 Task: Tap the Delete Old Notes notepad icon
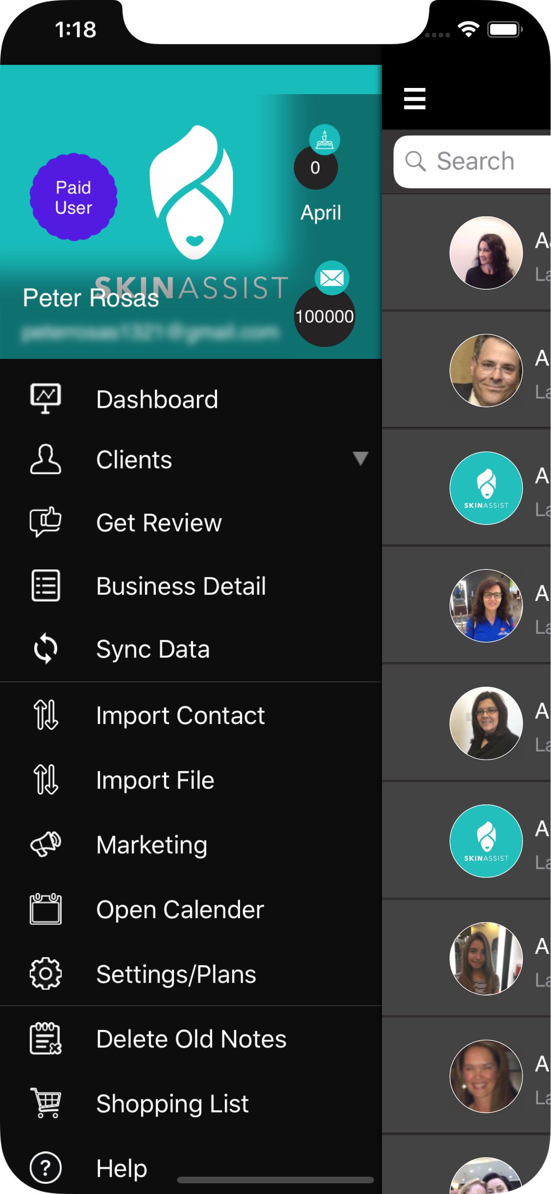(45, 1038)
